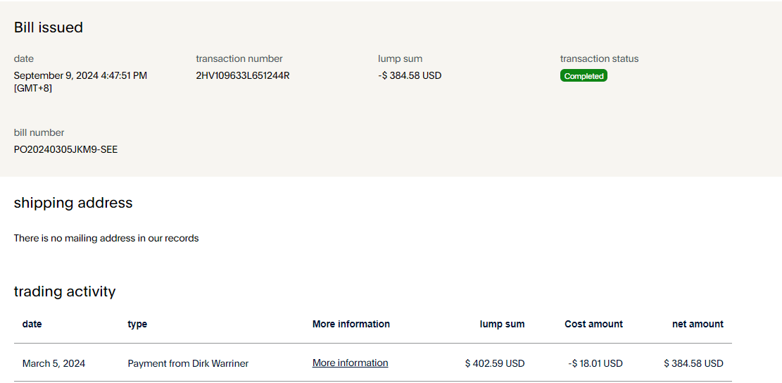This screenshot has width=782, height=383.
Task: Select the no mailing address message
Action: 106,239
